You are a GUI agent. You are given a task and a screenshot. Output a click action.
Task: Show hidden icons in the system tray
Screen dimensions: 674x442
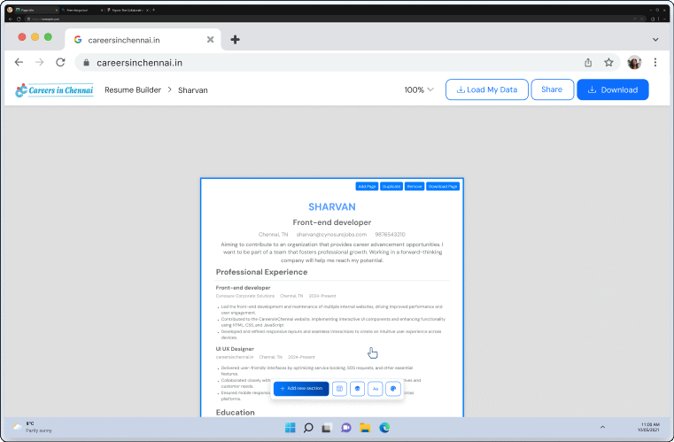pyautogui.click(x=603, y=428)
